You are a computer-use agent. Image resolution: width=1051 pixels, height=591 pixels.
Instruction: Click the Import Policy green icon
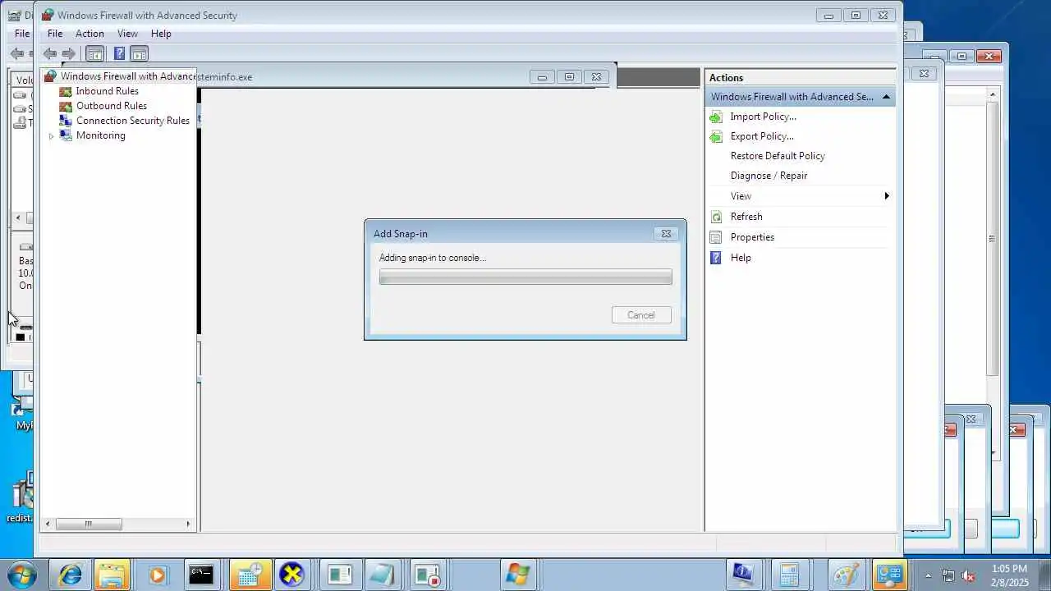(716, 117)
